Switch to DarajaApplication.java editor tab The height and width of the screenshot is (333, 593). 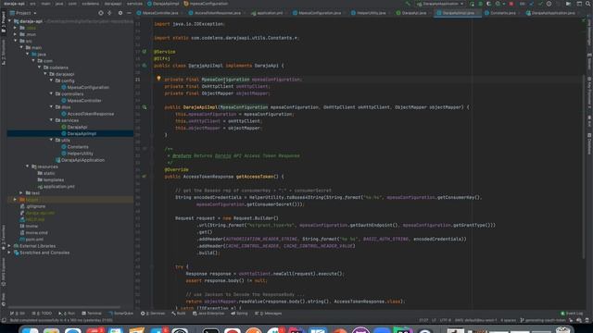click(553, 13)
